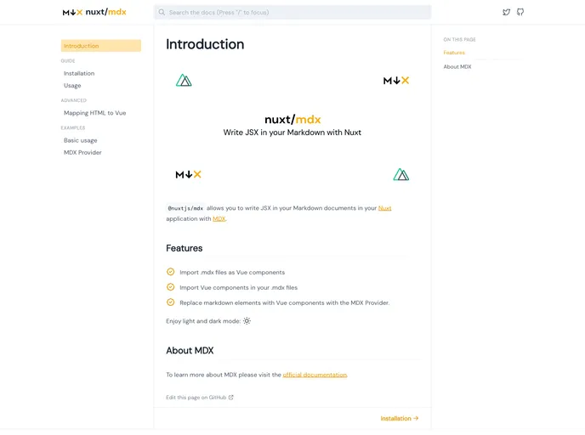585x435 pixels.
Task: Click the nuxt/mdx logo in header
Action: click(x=94, y=12)
